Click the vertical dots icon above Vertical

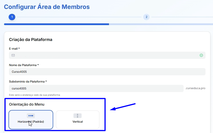(x=78, y=116)
